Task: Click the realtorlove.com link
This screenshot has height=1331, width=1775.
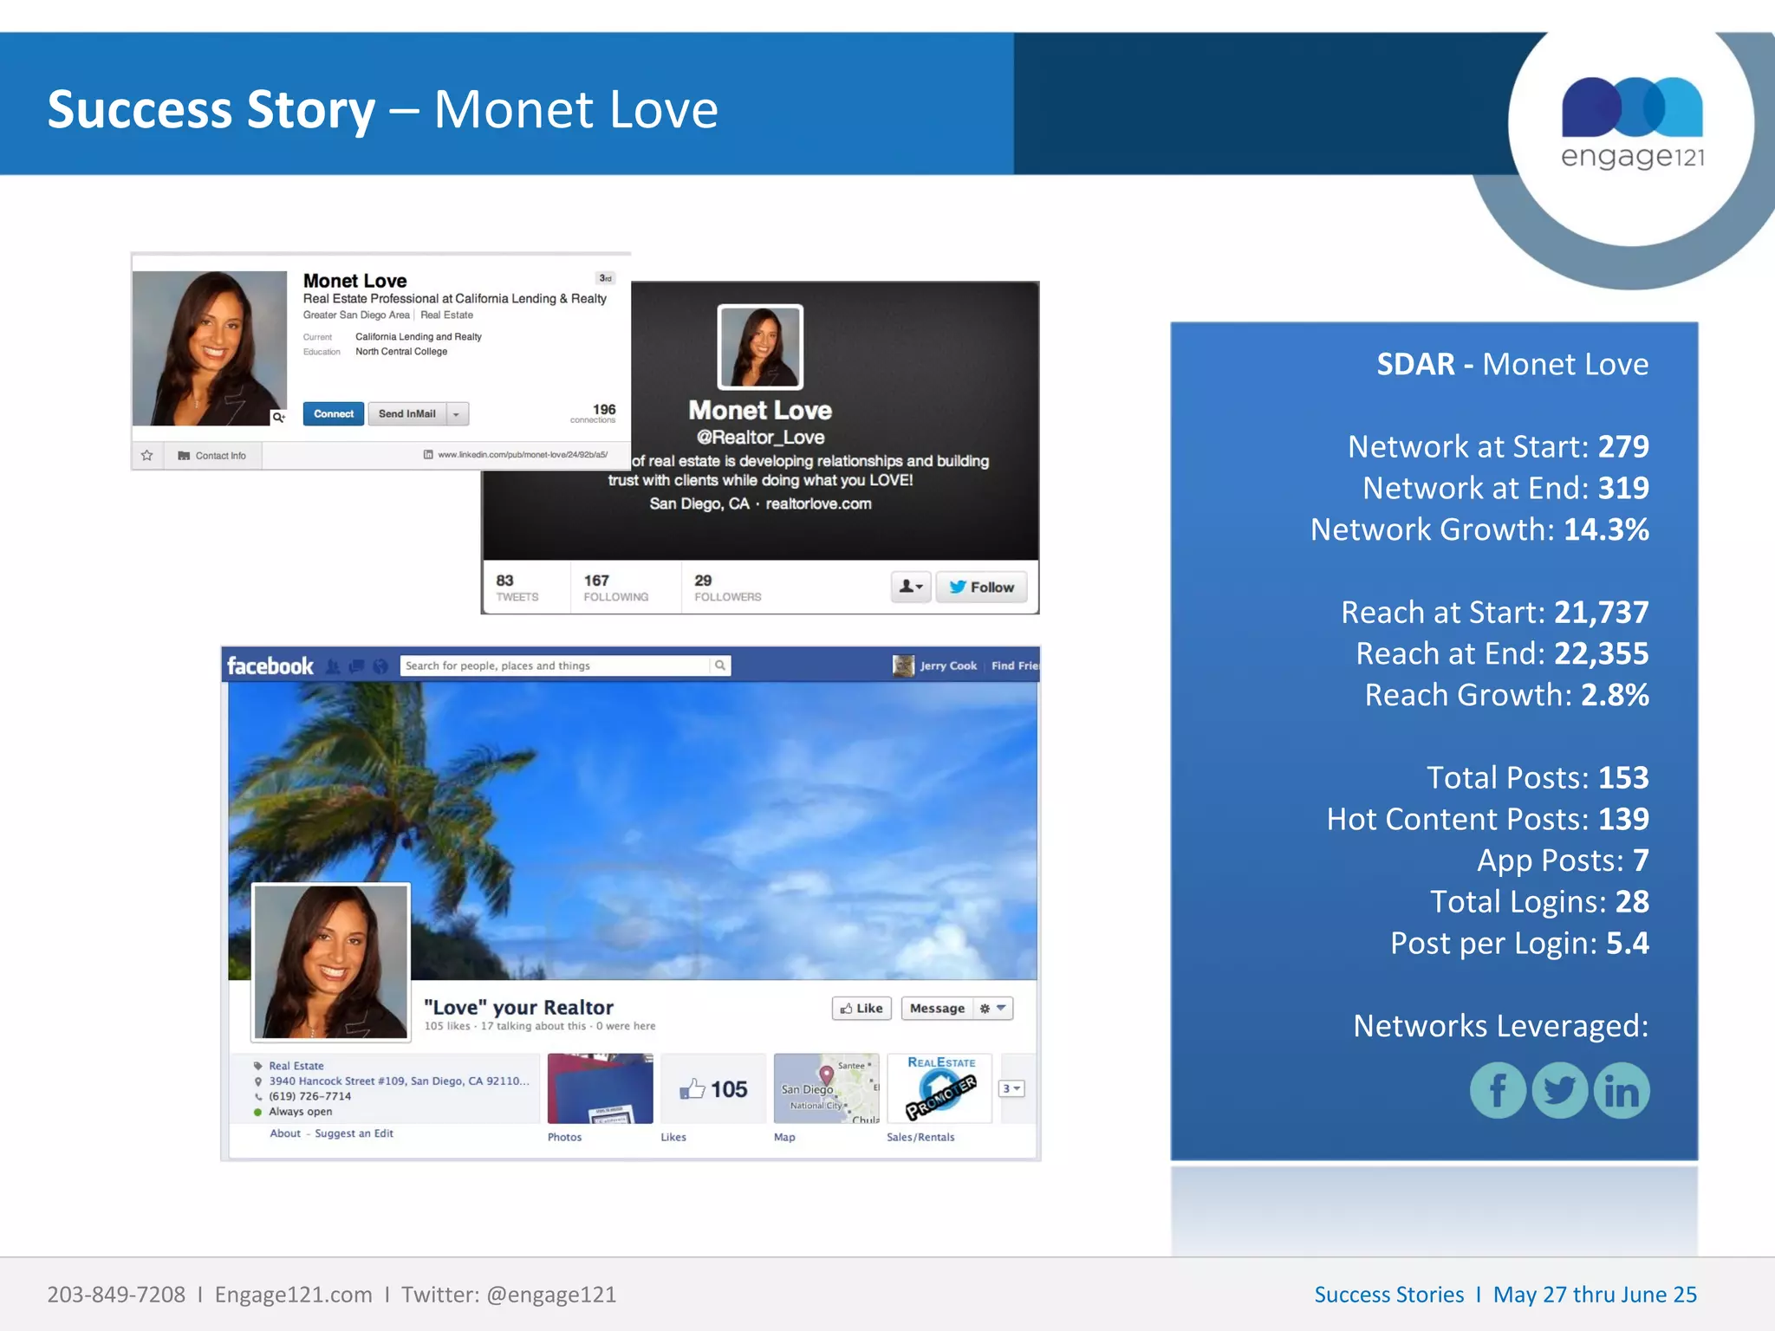Action: click(818, 503)
